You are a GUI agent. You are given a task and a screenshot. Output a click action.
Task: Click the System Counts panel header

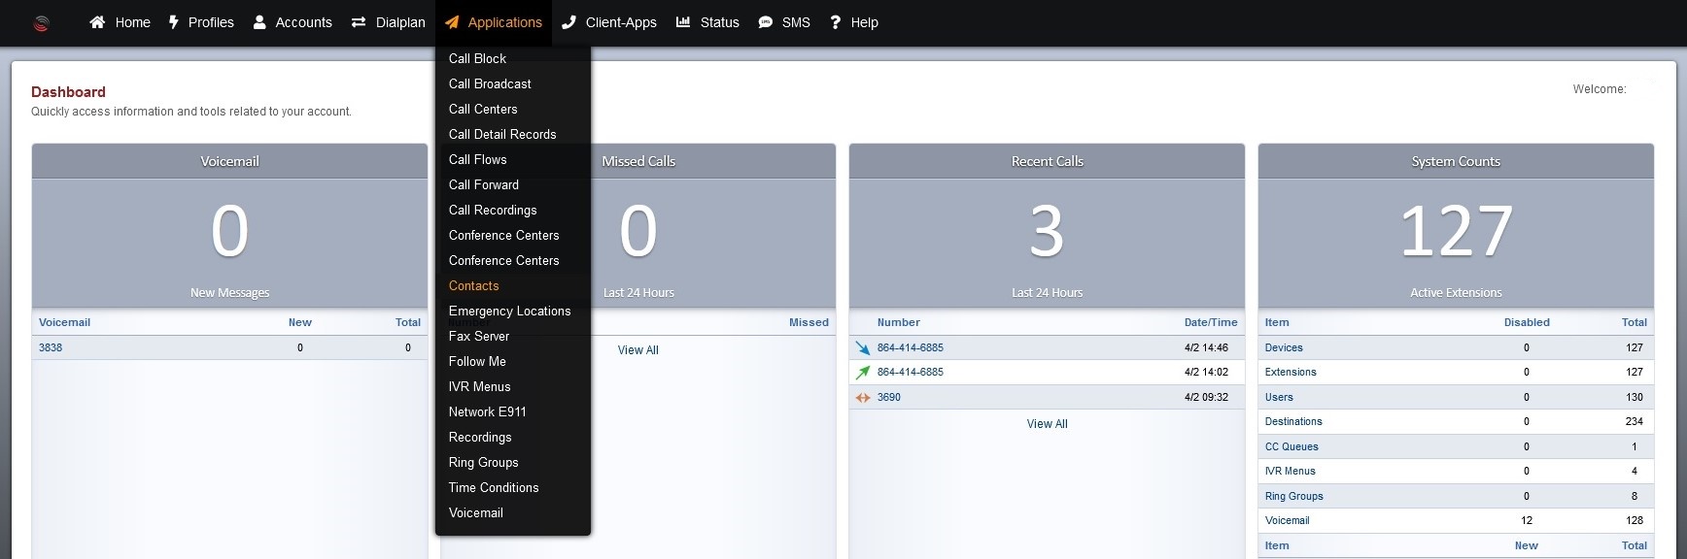[x=1456, y=161]
